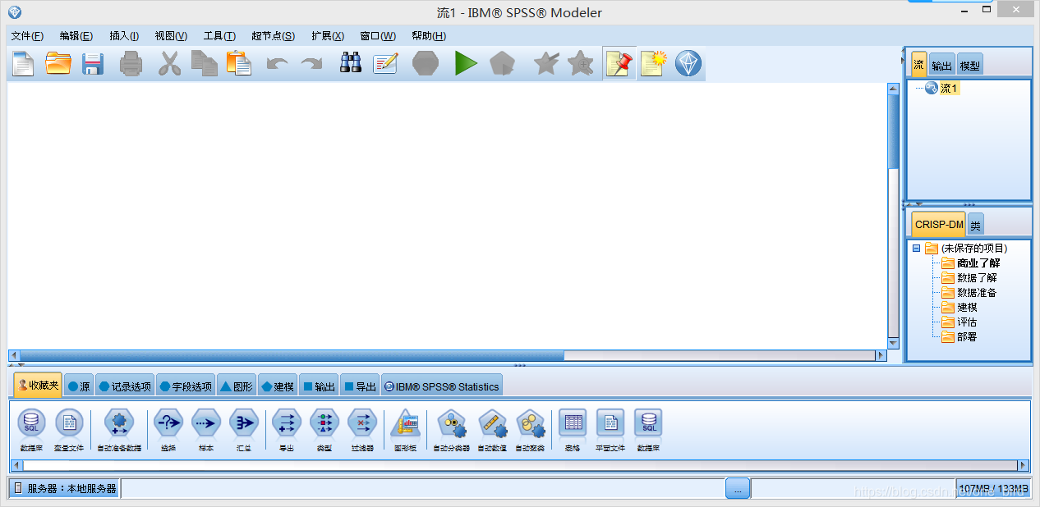The width and height of the screenshot is (1040, 507).
Task: Redo the last action
Action: pos(311,63)
